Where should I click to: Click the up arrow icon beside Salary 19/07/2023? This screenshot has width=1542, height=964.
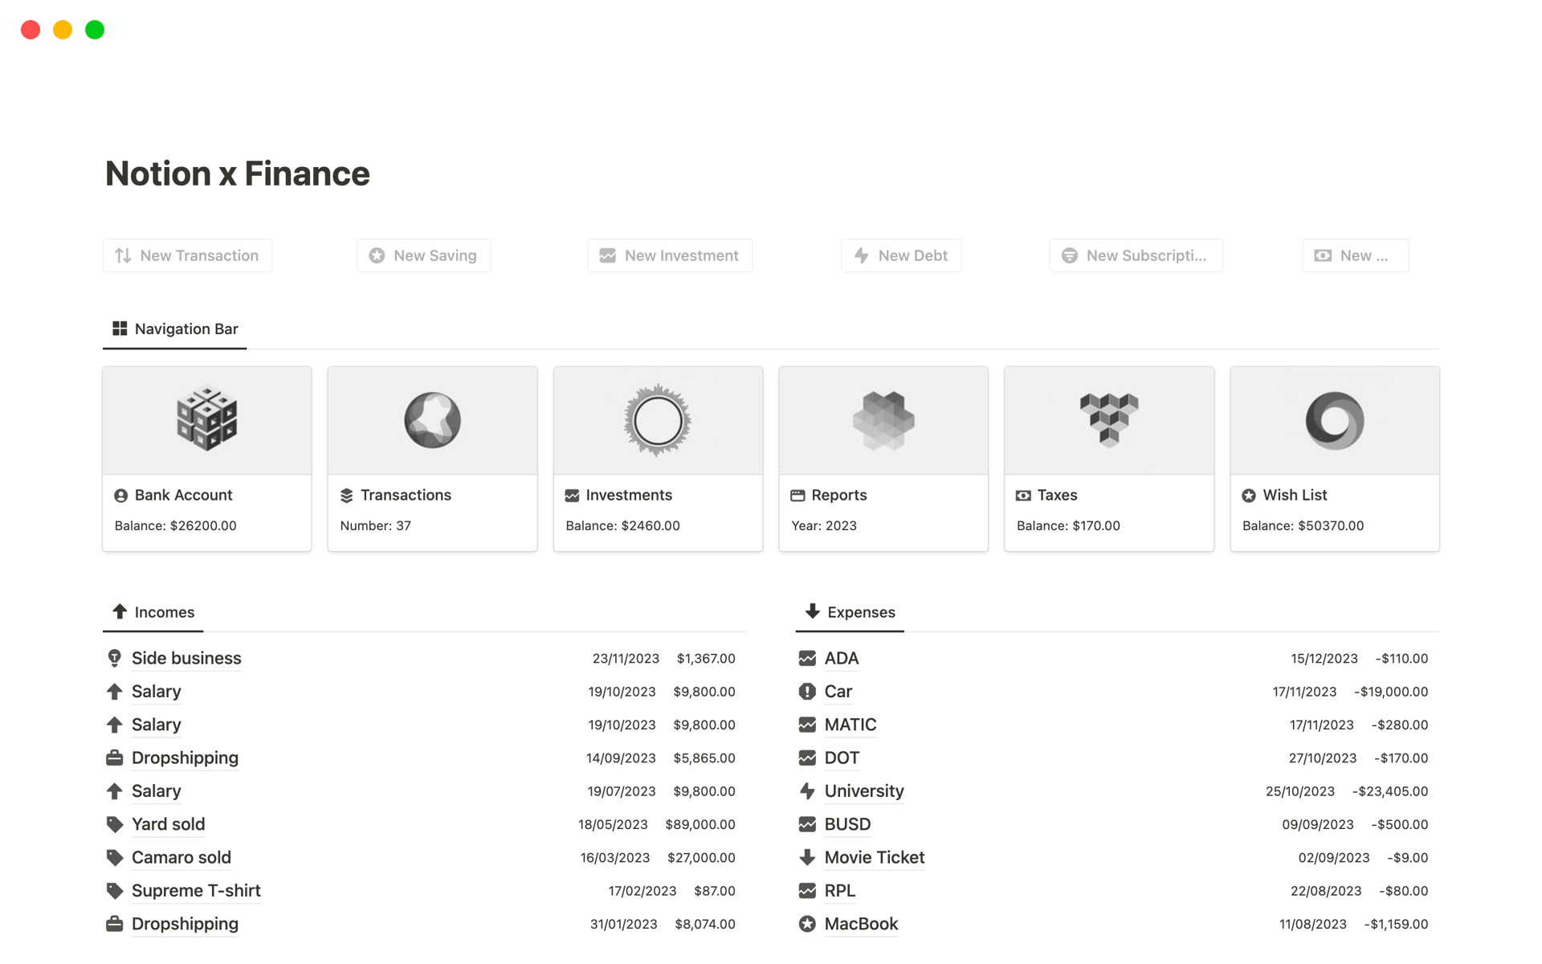click(114, 791)
